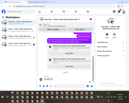This screenshot has width=129, height=103.
Task: Open the Groups profile-circle icon
Action: (88, 12)
